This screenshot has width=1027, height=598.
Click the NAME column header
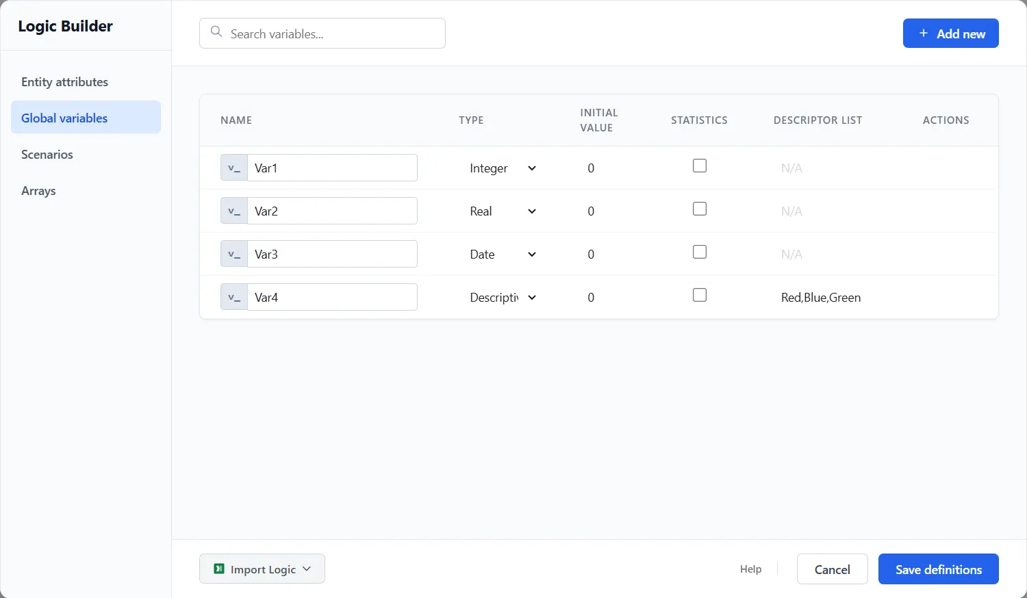tap(236, 120)
